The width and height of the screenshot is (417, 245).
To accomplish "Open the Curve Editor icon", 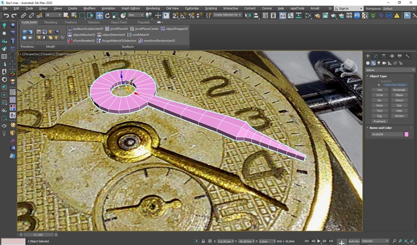I will pyautogui.click(x=291, y=15).
